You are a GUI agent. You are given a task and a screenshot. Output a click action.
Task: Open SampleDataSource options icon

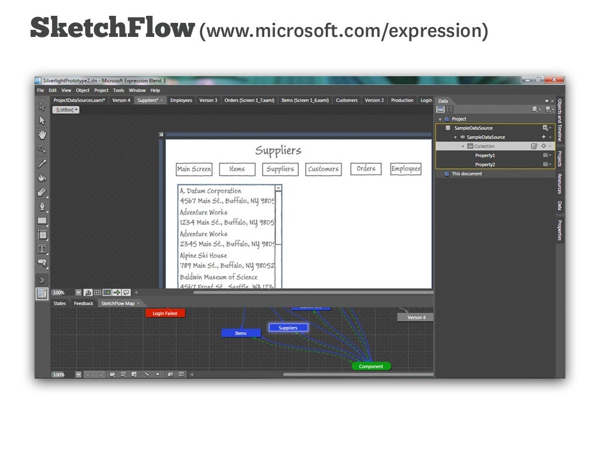(x=547, y=128)
